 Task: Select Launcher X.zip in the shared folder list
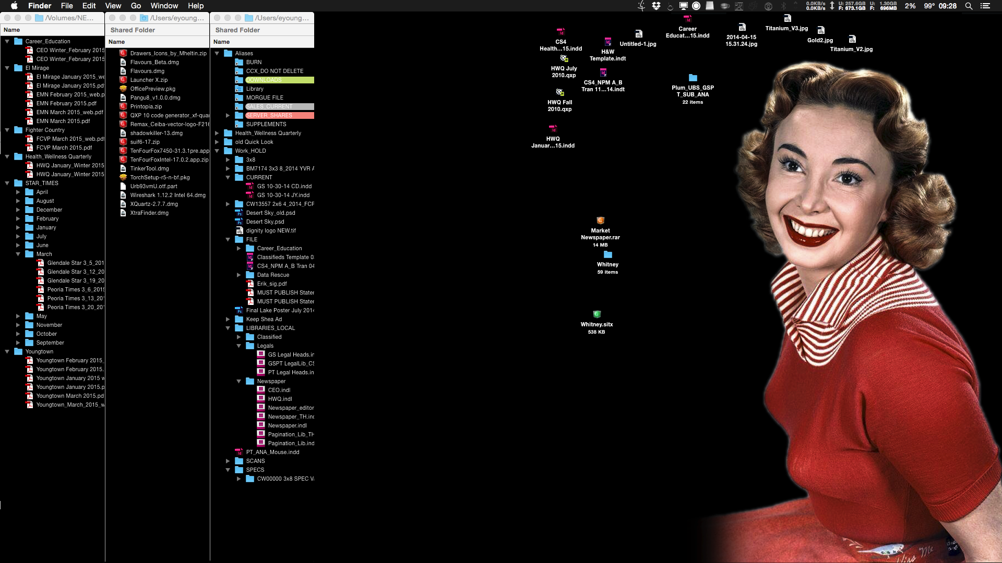pyautogui.click(x=149, y=80)
